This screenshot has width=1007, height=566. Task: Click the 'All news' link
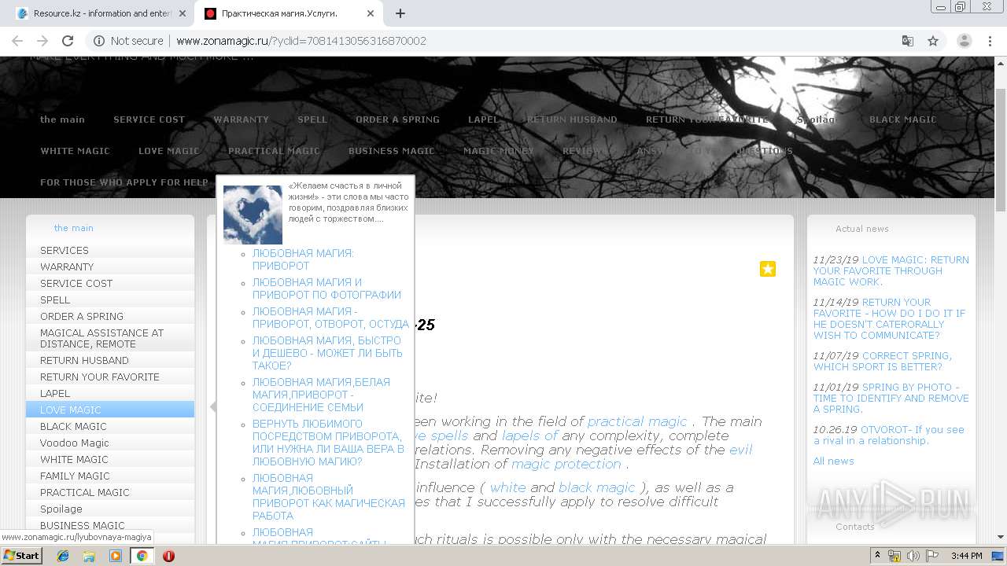pyautogui.click(x=833, y=461)
